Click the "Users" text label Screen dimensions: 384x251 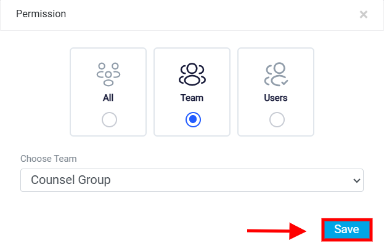coord(276,98)
